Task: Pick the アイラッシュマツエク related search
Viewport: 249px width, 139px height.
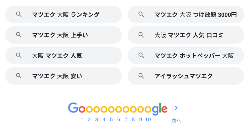Action: (183, 76)
